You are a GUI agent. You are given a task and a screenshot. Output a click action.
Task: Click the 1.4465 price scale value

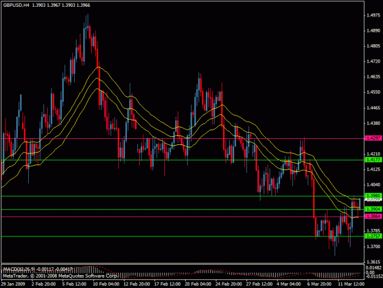point(374,107)
